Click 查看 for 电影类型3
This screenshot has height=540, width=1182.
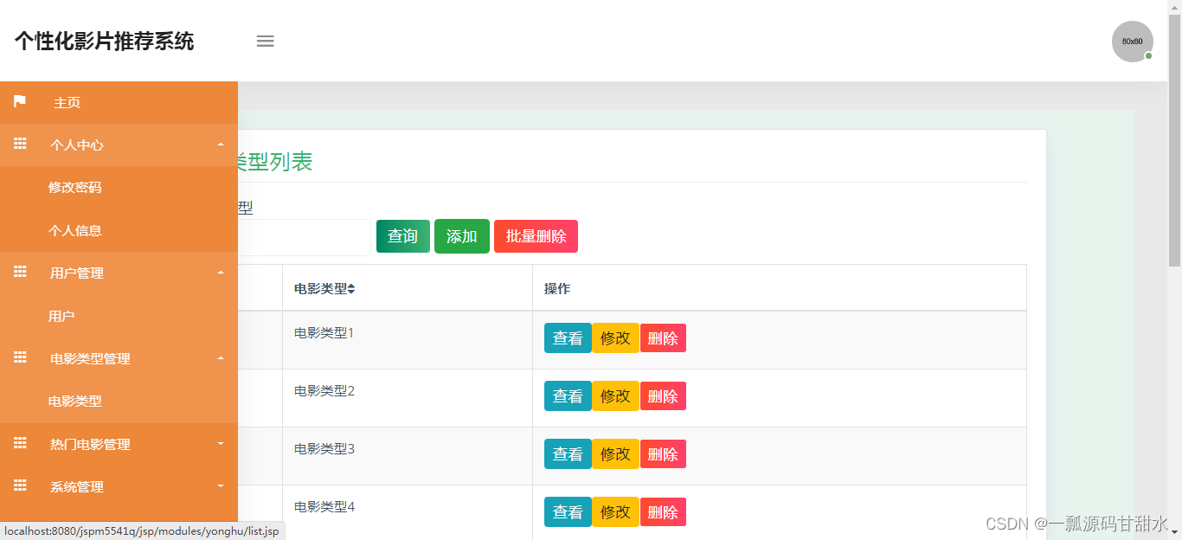click(568, 454)
